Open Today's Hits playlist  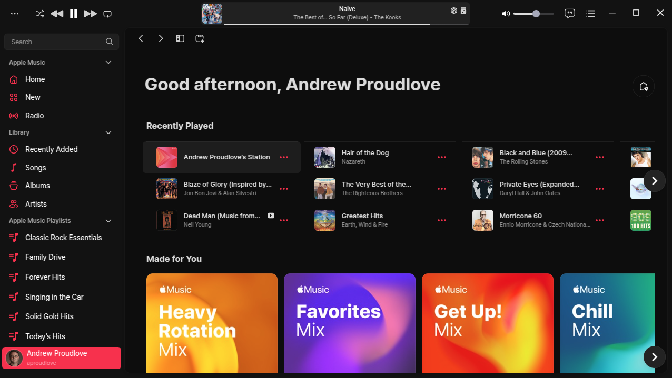click(x=62, y=336)
